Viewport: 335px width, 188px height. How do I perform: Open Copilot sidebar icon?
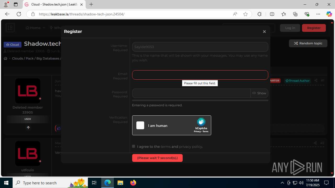(329, 14)
